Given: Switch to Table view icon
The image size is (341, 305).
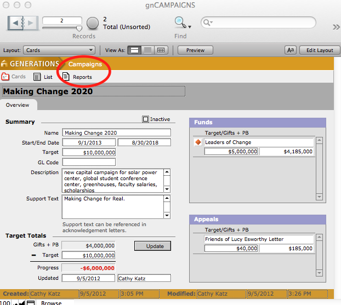Looking at the screenshot, I should [161, 50].
